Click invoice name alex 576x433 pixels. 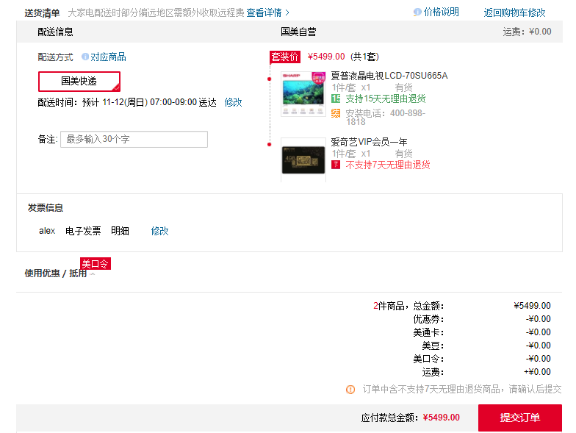click(47, 231)
